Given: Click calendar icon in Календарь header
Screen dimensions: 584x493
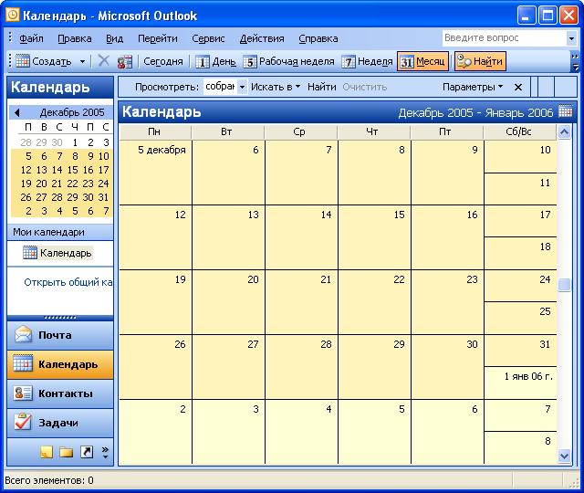Looking at the screenshot, I should tap(566, 111).
